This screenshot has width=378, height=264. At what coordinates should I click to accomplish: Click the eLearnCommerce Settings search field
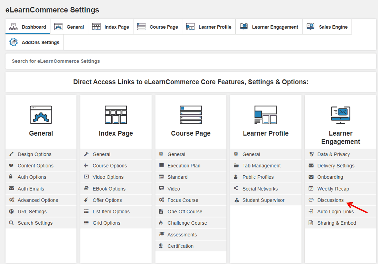click(191, 61)
